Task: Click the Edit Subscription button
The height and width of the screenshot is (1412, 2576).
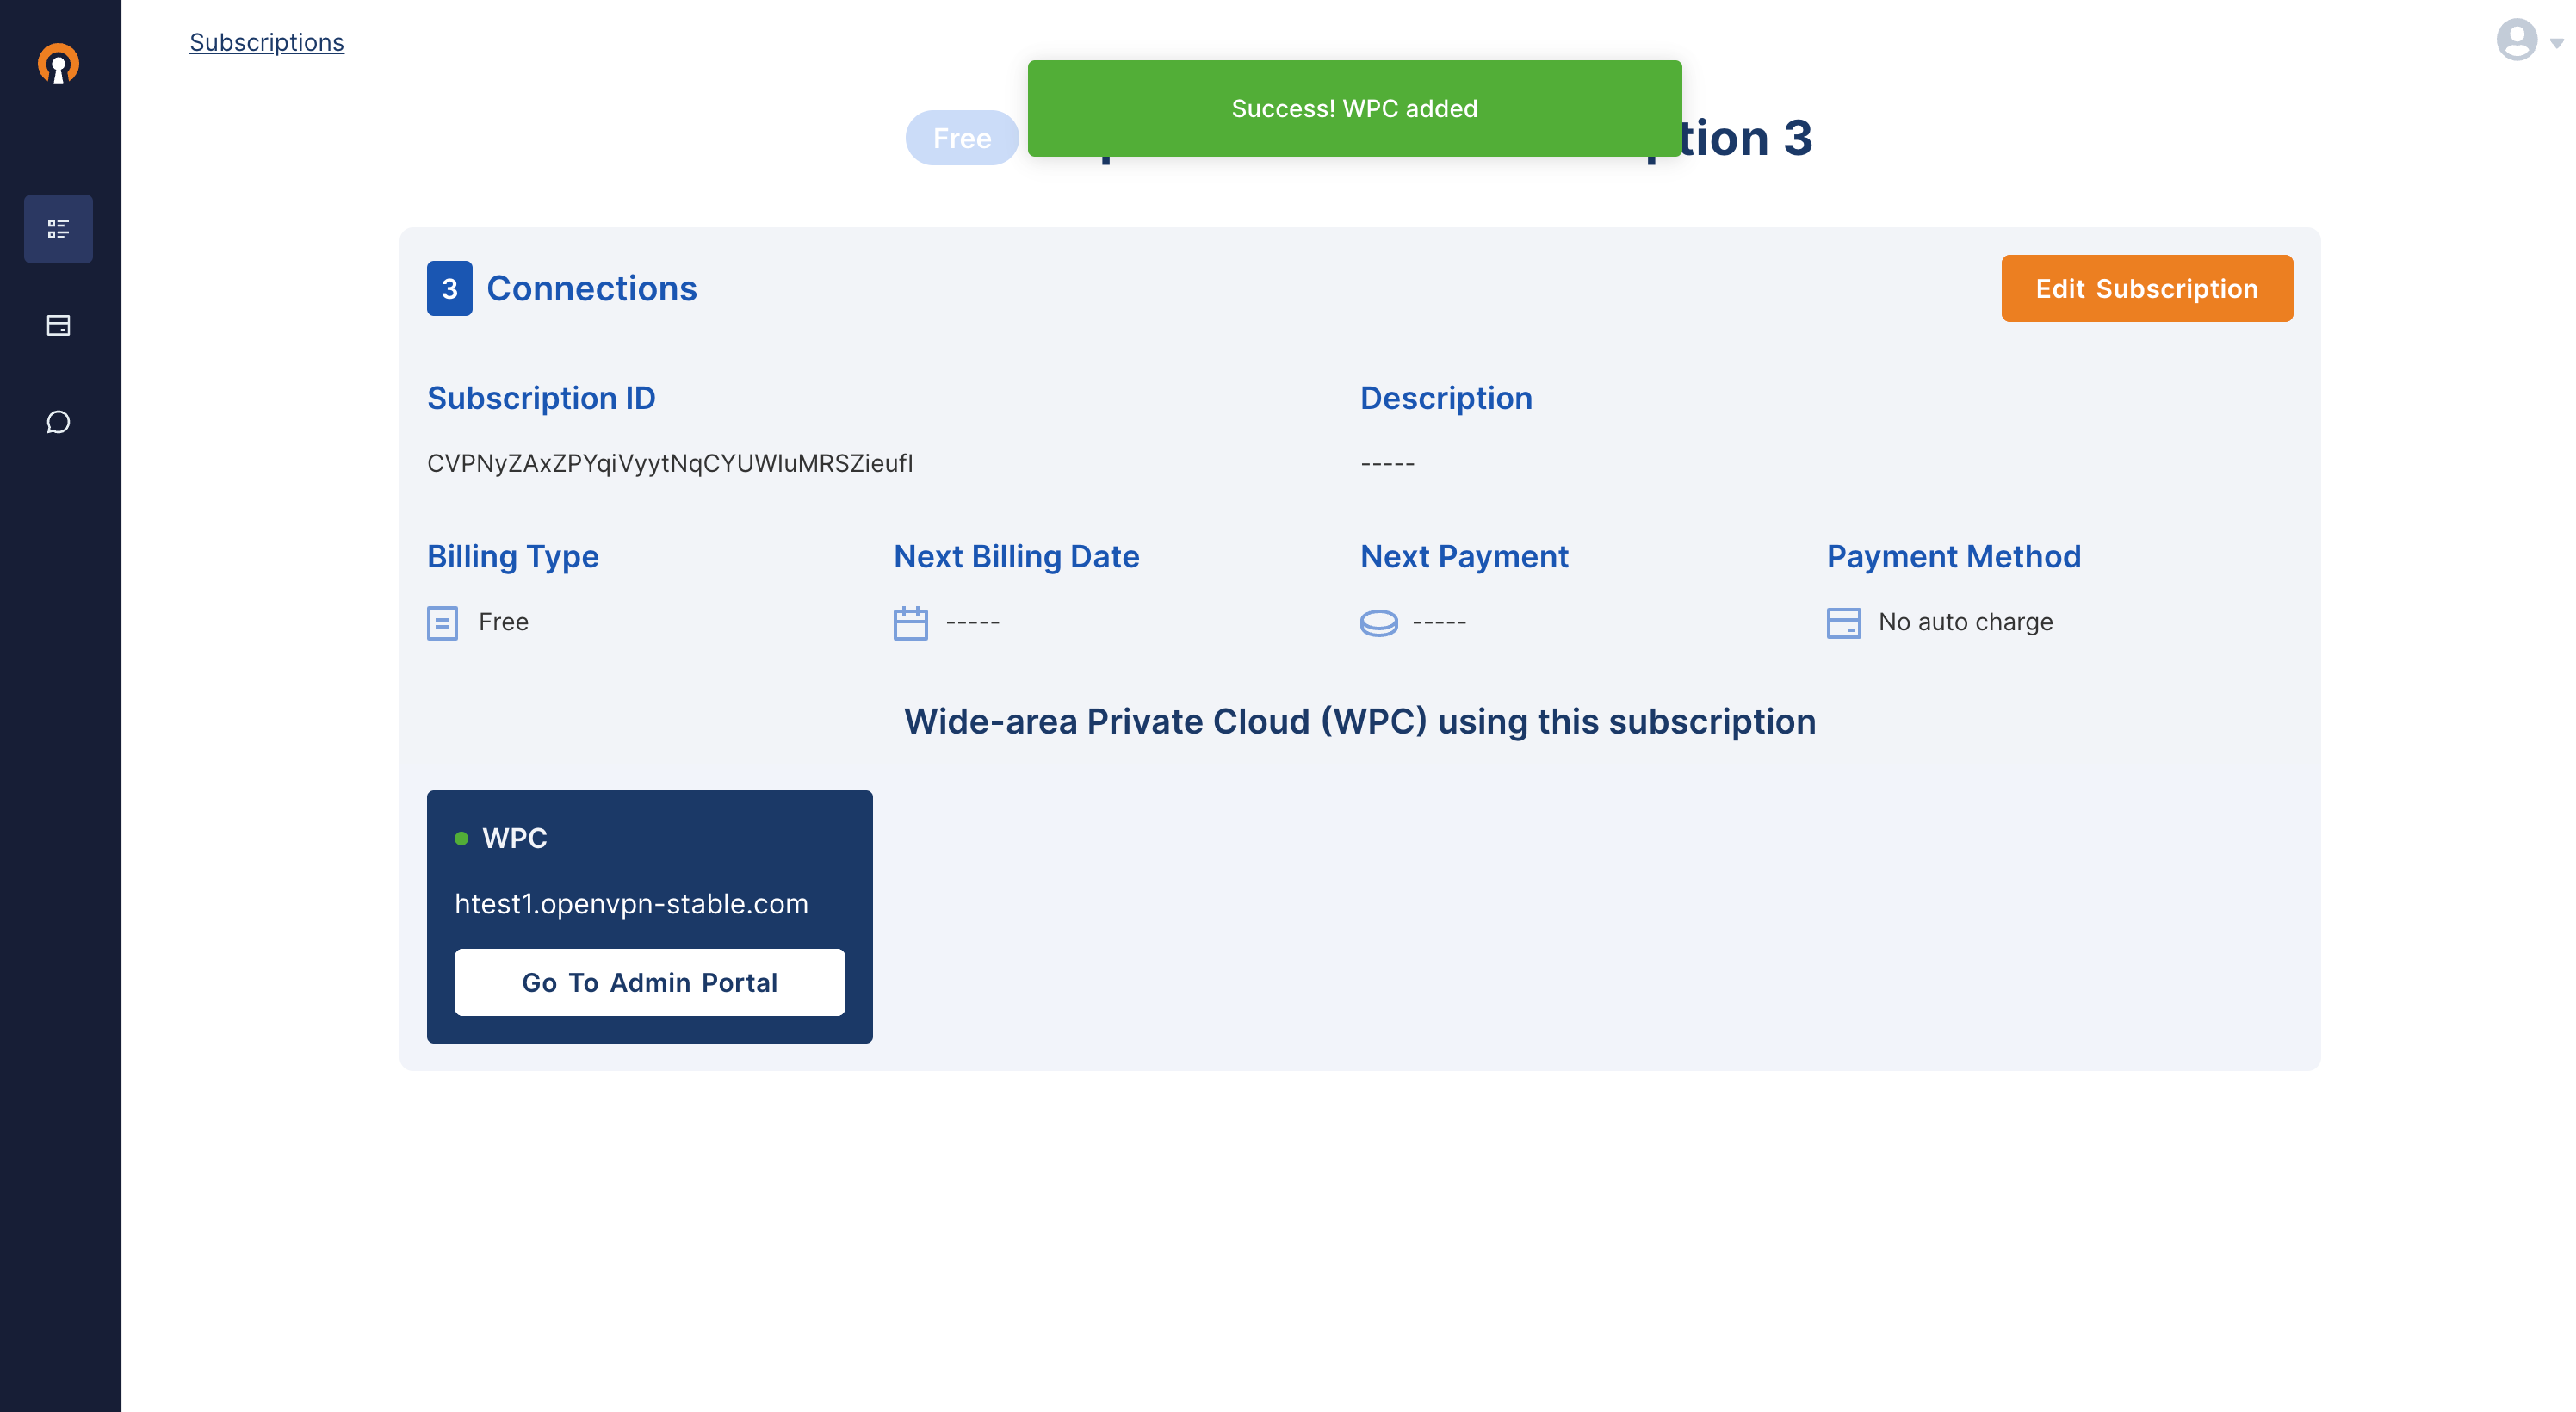Action: (x=2146, y=288)
